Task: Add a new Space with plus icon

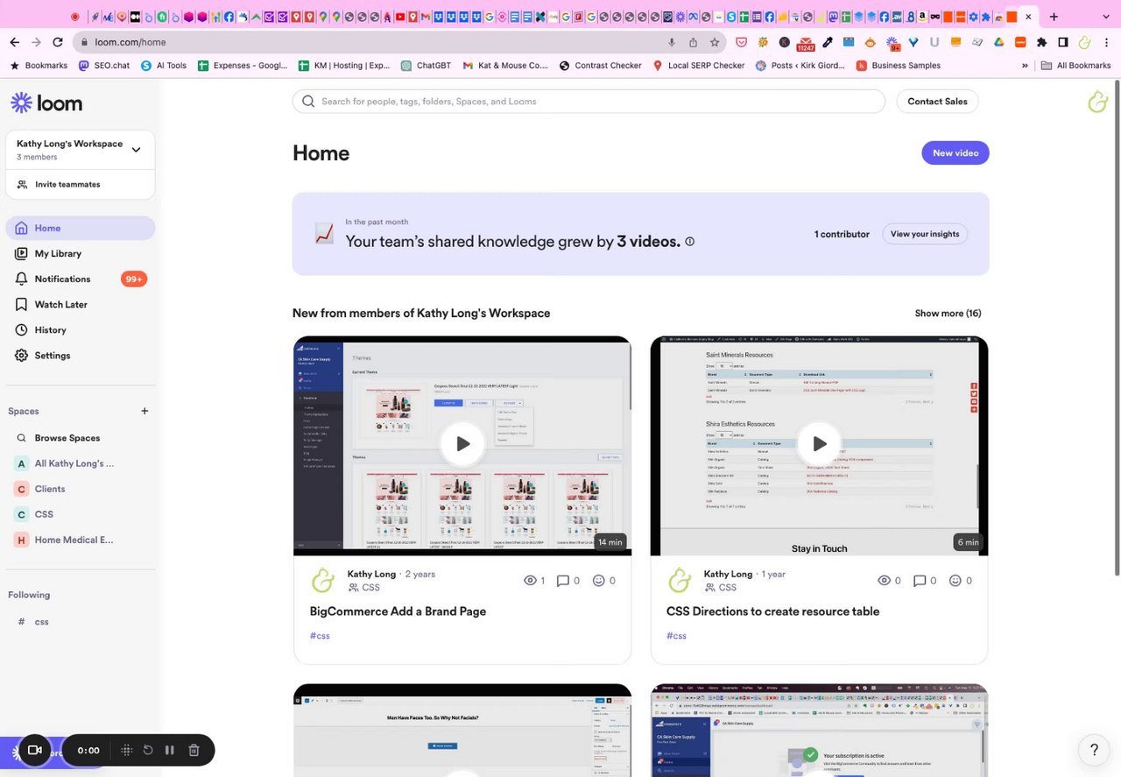Action: click(x=145, y=411)
